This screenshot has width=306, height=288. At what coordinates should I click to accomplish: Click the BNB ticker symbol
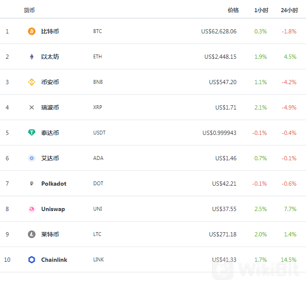pos(98,82)
